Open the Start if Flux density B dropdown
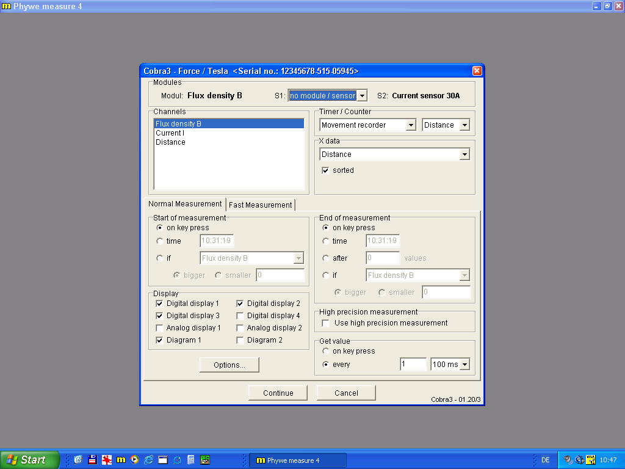 tap(298, 258)
